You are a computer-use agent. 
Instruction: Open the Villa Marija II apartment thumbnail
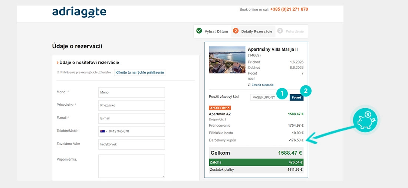(227, 60)
